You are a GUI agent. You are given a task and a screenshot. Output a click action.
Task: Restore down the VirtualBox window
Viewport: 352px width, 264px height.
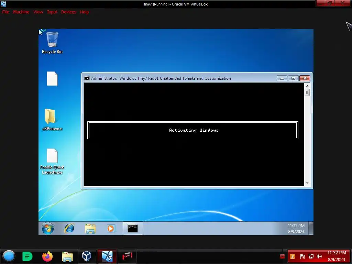(x=330, y=3)
